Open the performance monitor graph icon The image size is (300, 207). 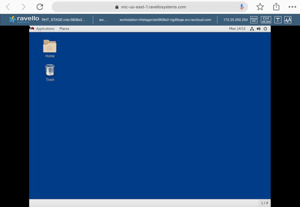click(x=288, y=20)
